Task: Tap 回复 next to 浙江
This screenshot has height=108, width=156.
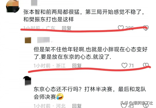Action: [77, 66]
